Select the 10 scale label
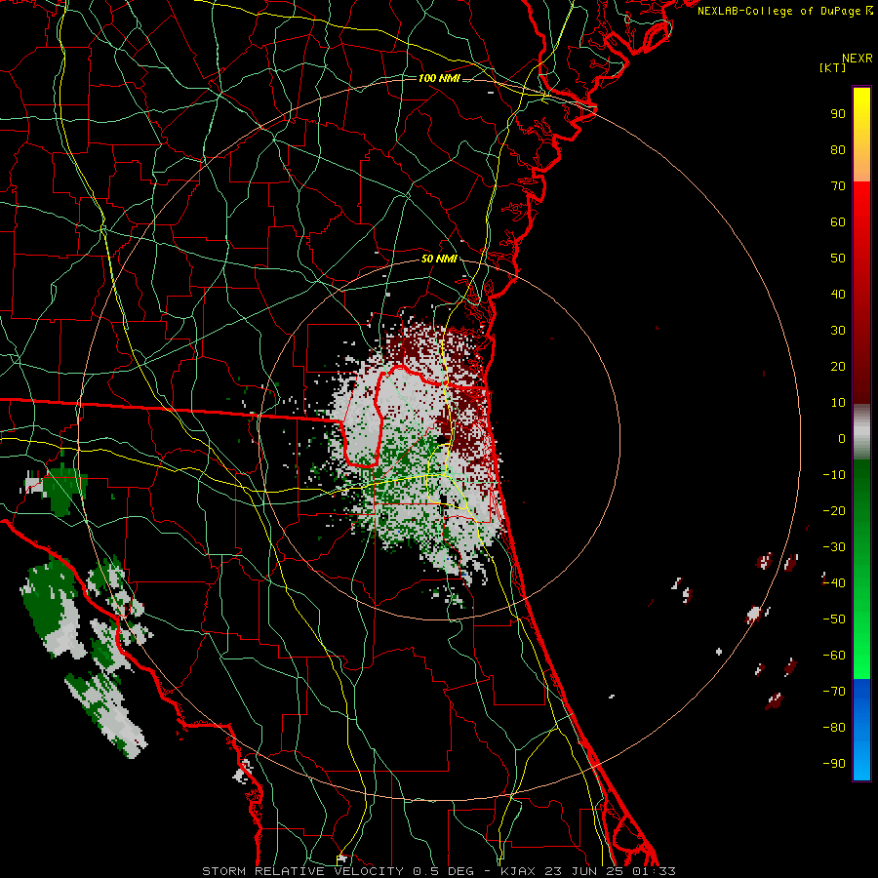The height and width of the screenshot is (878, 878). pos(838,403)
